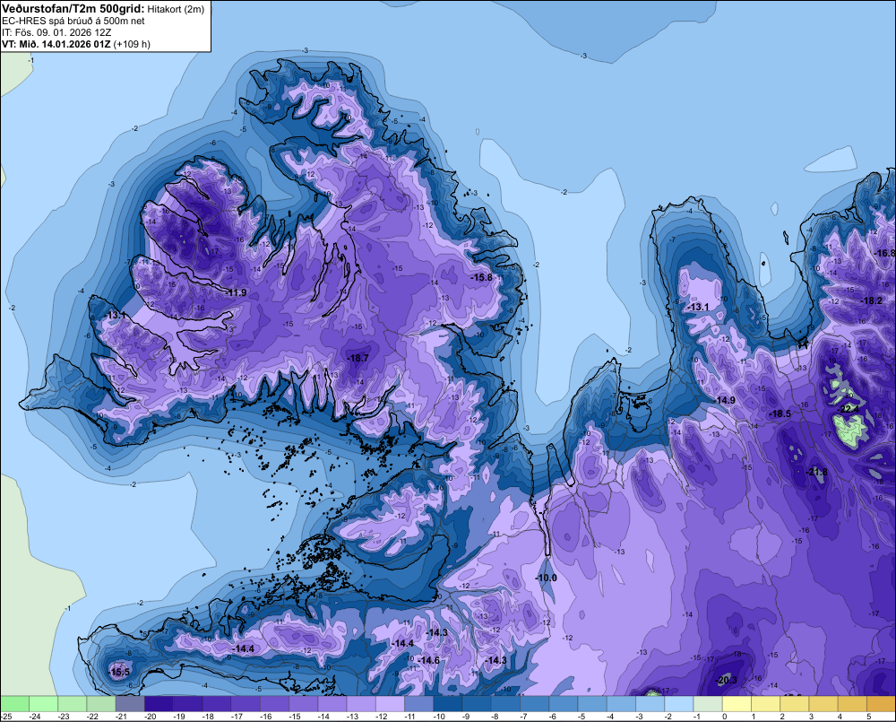896x722 pixels.
Task: Click the -14.9 temperature value
Action: click(724, 400)
